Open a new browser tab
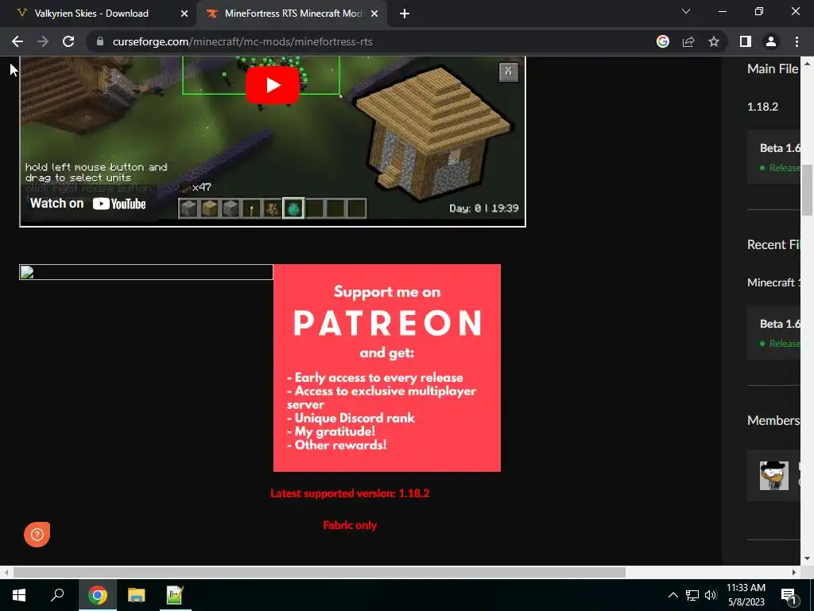The width and height of the screenshot is (814, 611). pyautogui.click(x=405, y=14)
